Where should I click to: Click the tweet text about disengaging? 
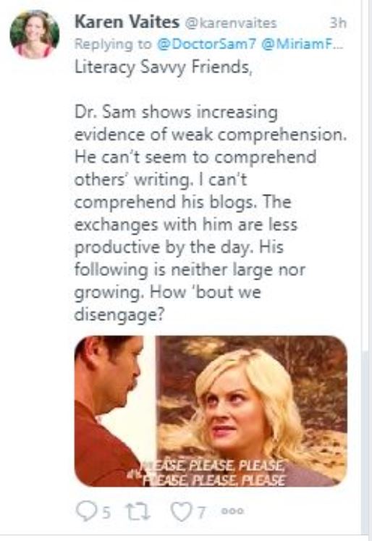pos(211,213)
